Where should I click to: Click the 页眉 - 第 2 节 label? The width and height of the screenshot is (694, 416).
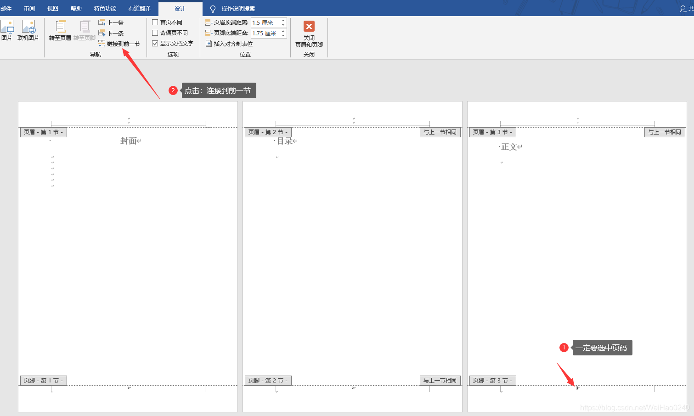pos(268,132)
